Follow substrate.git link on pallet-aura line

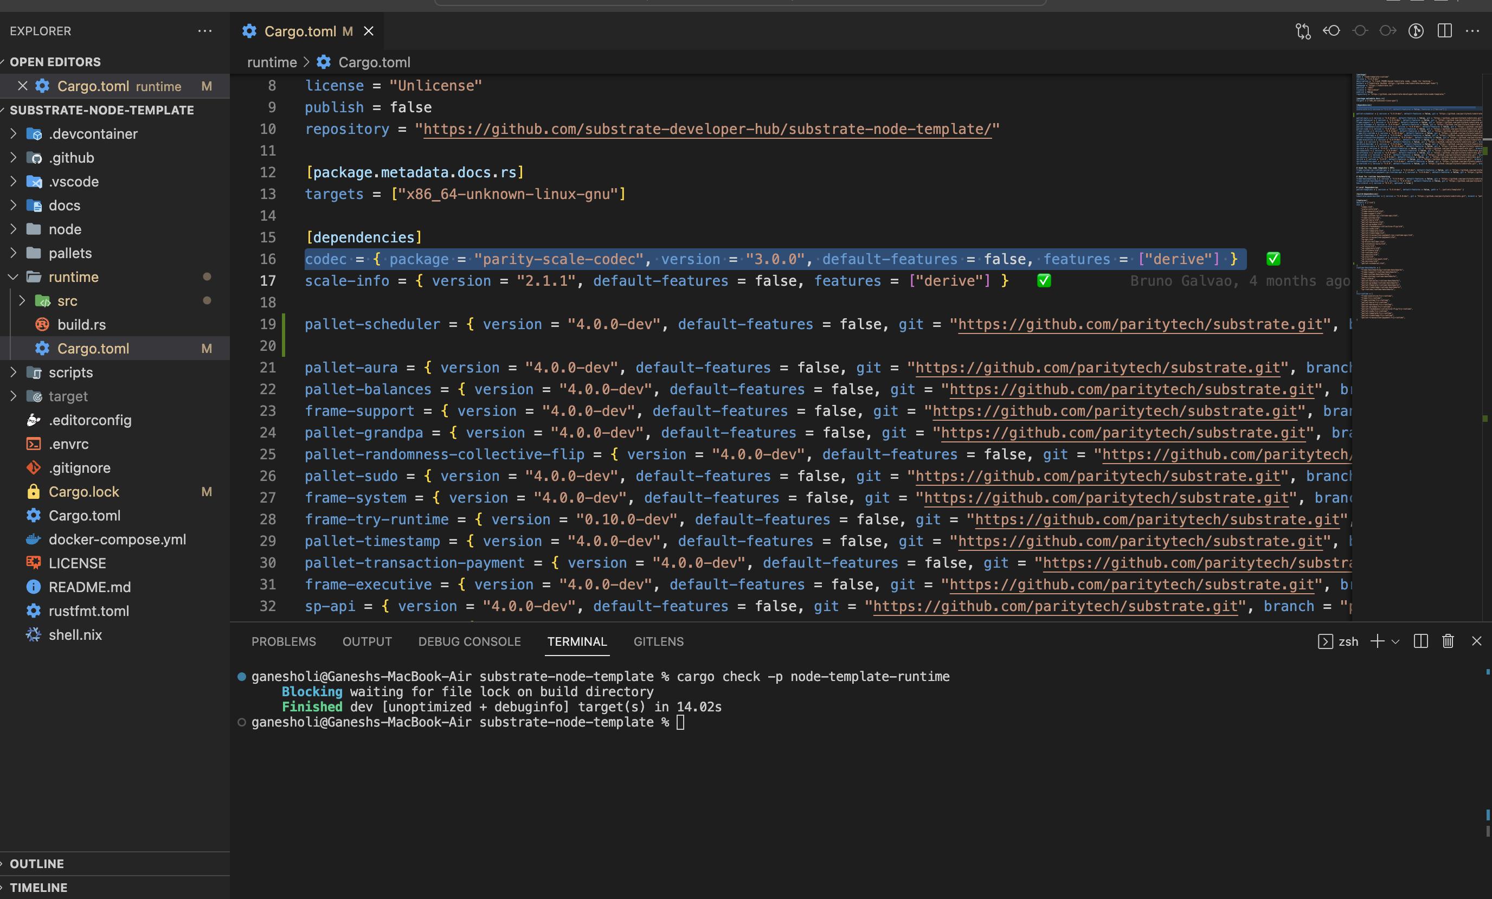coord(1097,368)
